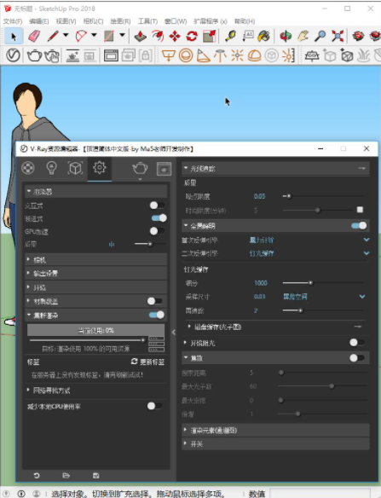Viewport: 381px width, 498px height.
Task: Add a V-Ray infinite plane
Action: click(x=312, y=55)
